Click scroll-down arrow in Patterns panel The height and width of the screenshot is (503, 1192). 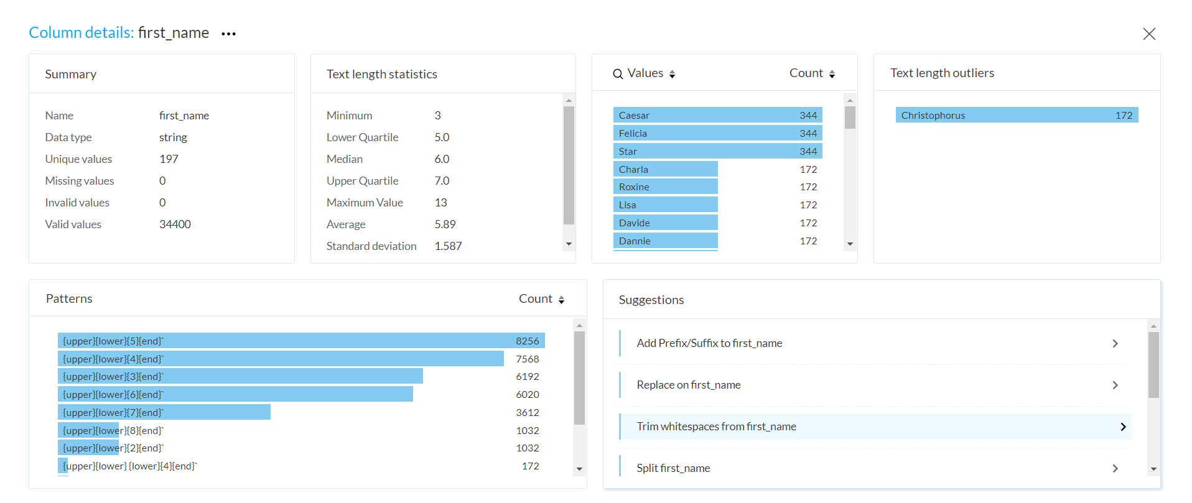tap(579, 469)
